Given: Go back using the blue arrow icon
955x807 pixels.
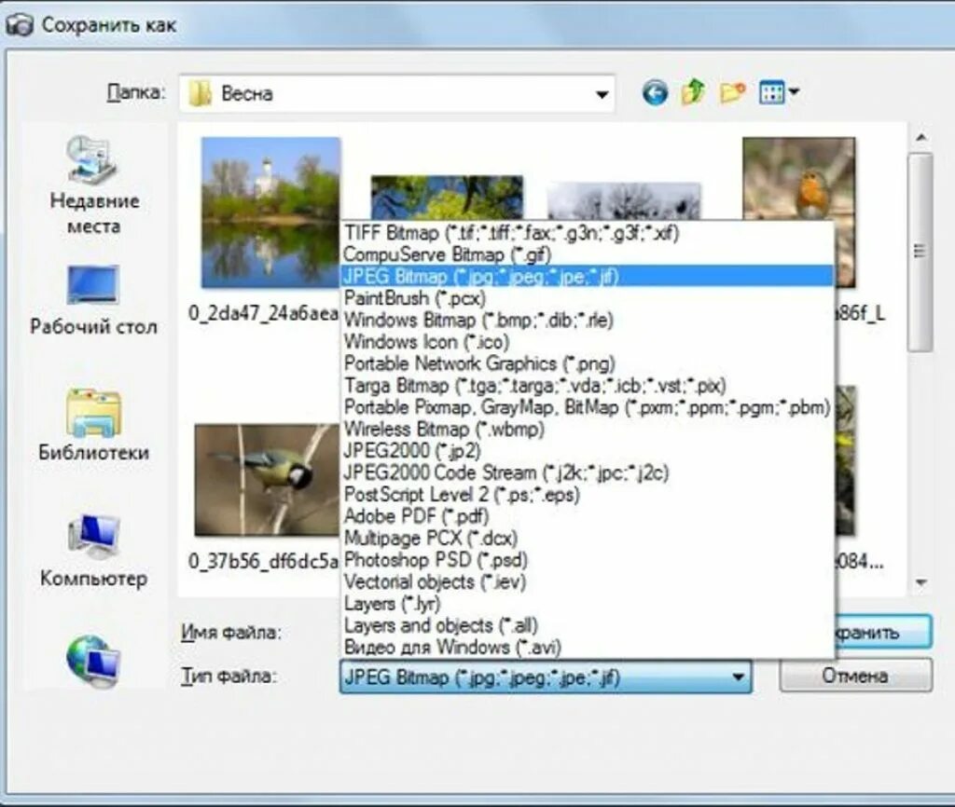Looking at the screenshot, I should pos(655,93).
